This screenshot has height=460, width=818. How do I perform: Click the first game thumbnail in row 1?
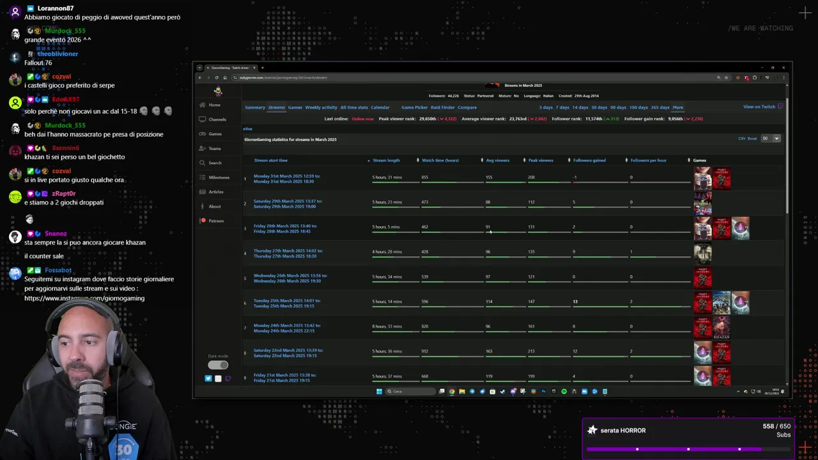(702, 179)
